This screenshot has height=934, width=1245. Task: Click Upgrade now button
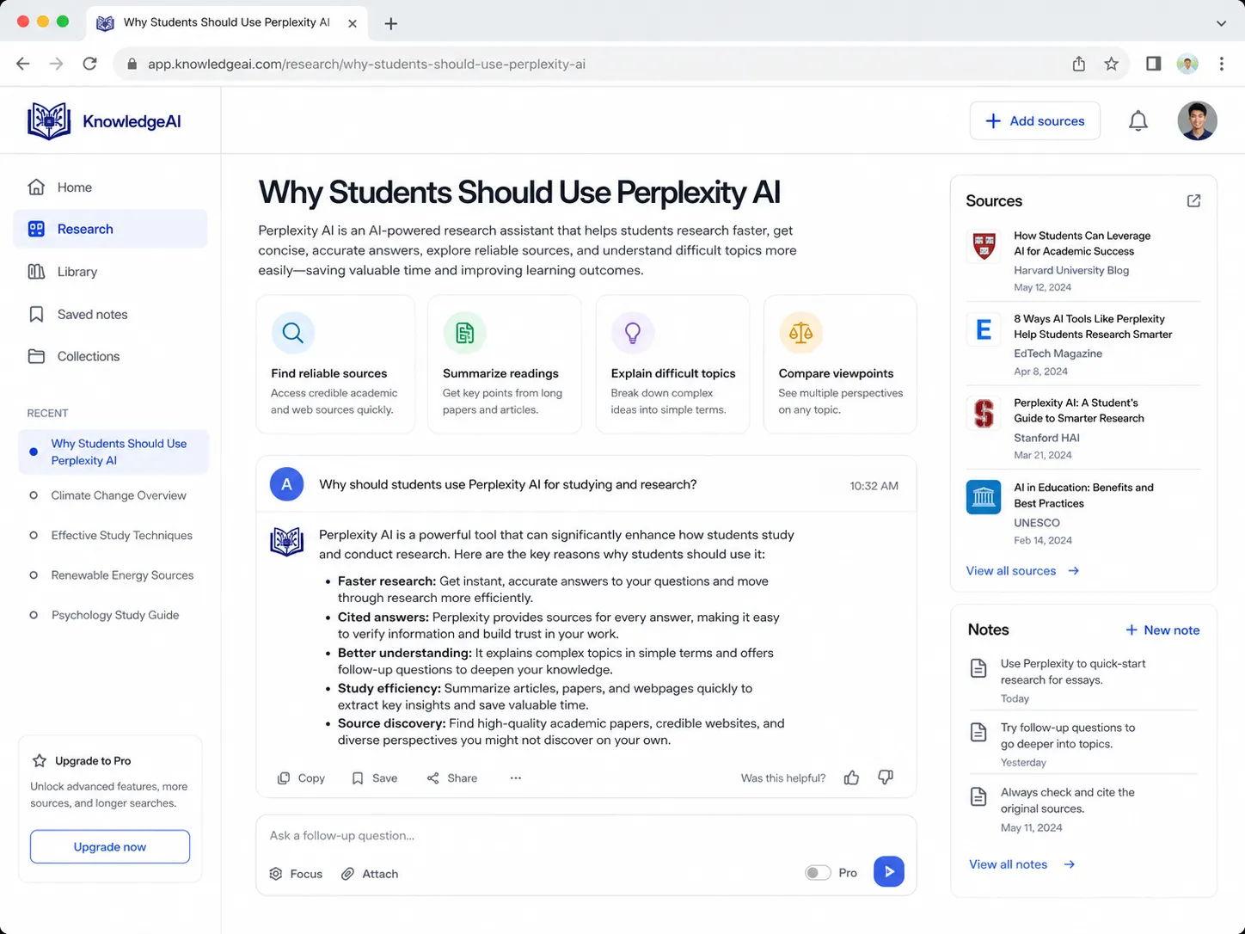110,846
